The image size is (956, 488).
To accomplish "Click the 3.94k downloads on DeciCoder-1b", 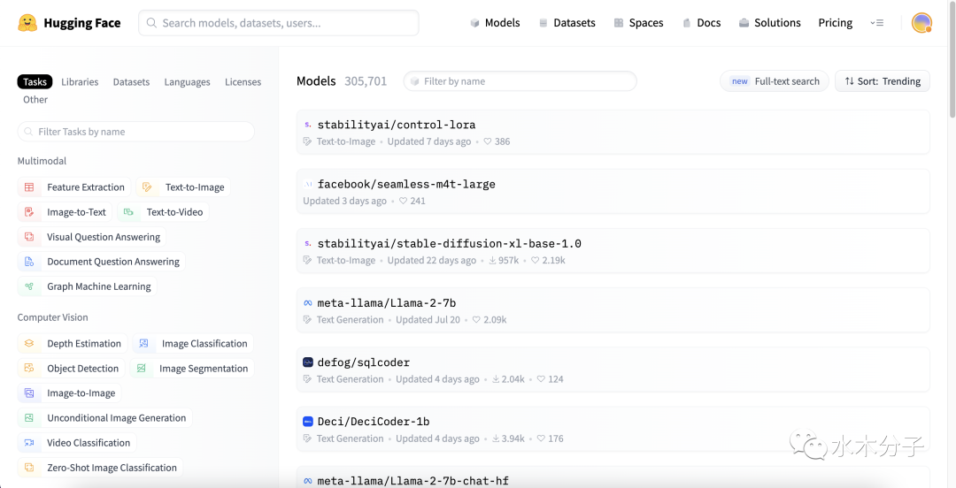I will coord(508,438).
